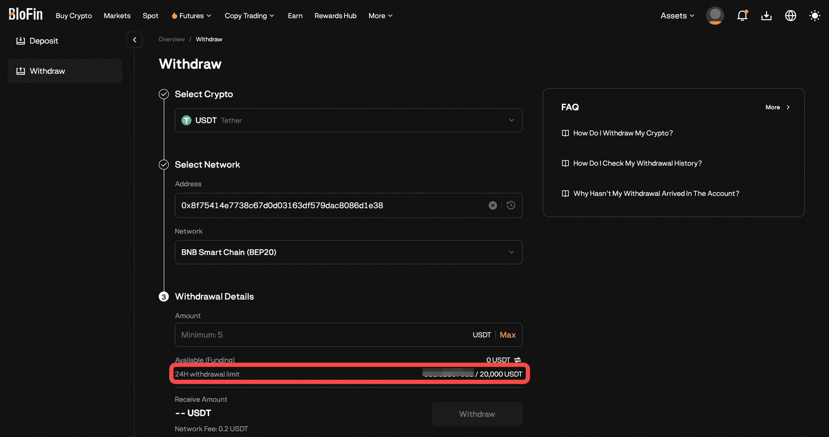Click the currency swap icon next to 0 USDT
The height and width of the screenshot is (437, 829).
[x=518, y=359]
